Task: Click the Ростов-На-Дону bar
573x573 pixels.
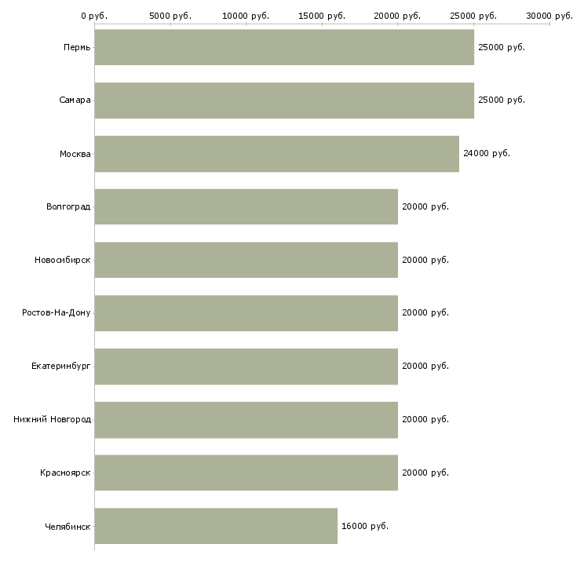Action: 246,313
